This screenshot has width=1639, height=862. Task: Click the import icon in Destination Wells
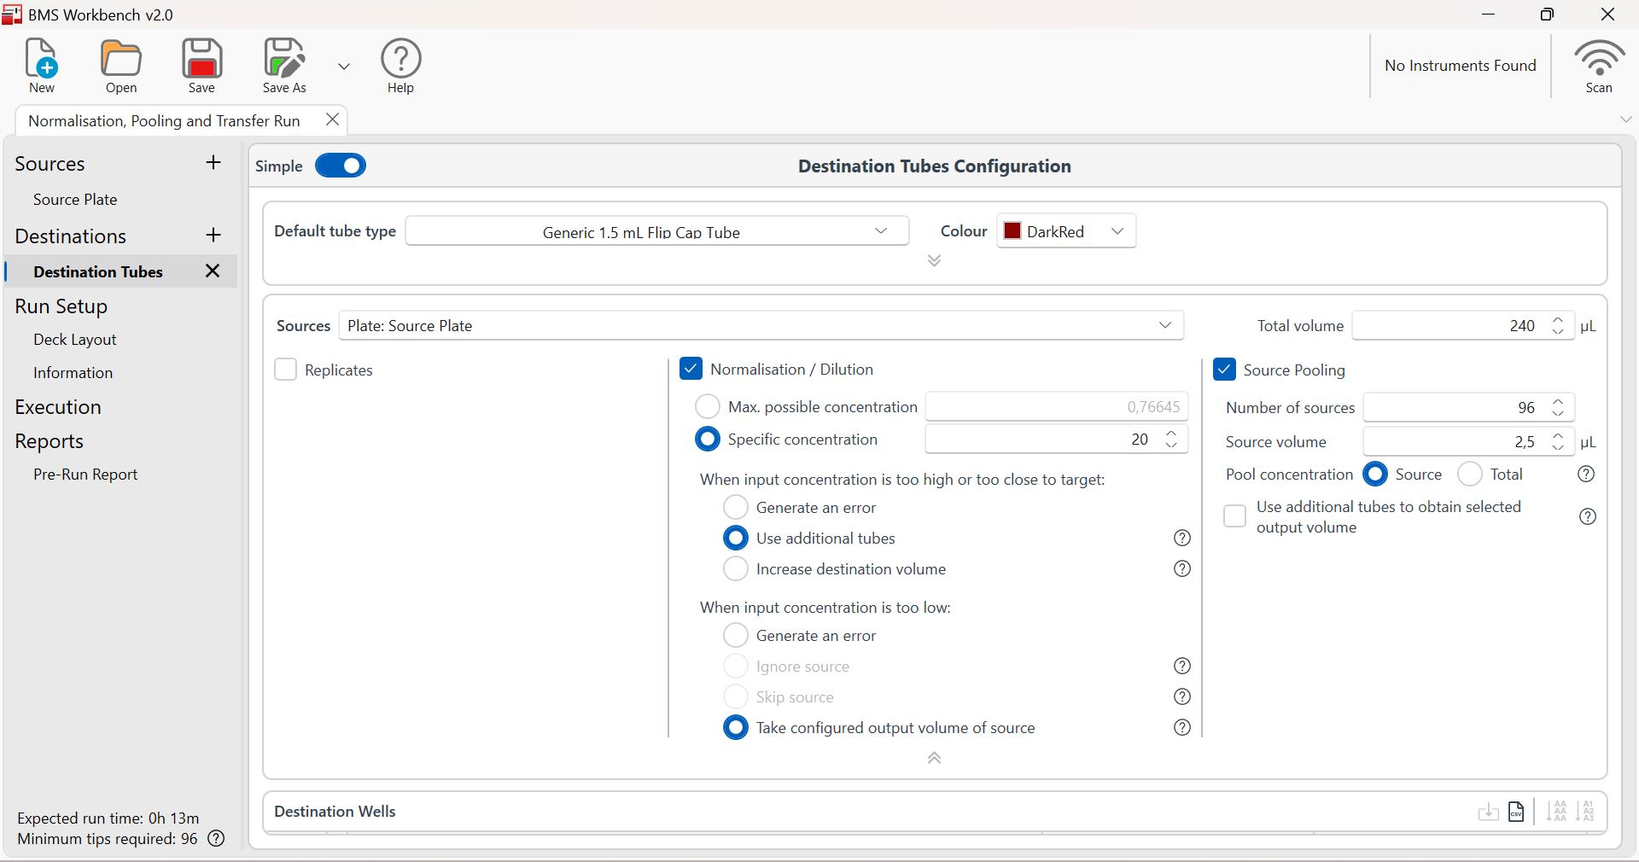click(1488, 811)
